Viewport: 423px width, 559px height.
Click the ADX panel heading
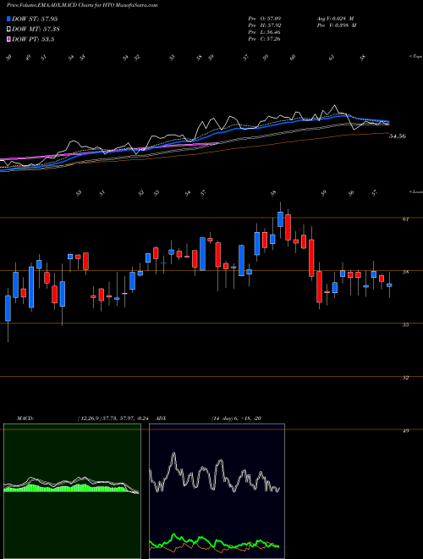[161, 418]
